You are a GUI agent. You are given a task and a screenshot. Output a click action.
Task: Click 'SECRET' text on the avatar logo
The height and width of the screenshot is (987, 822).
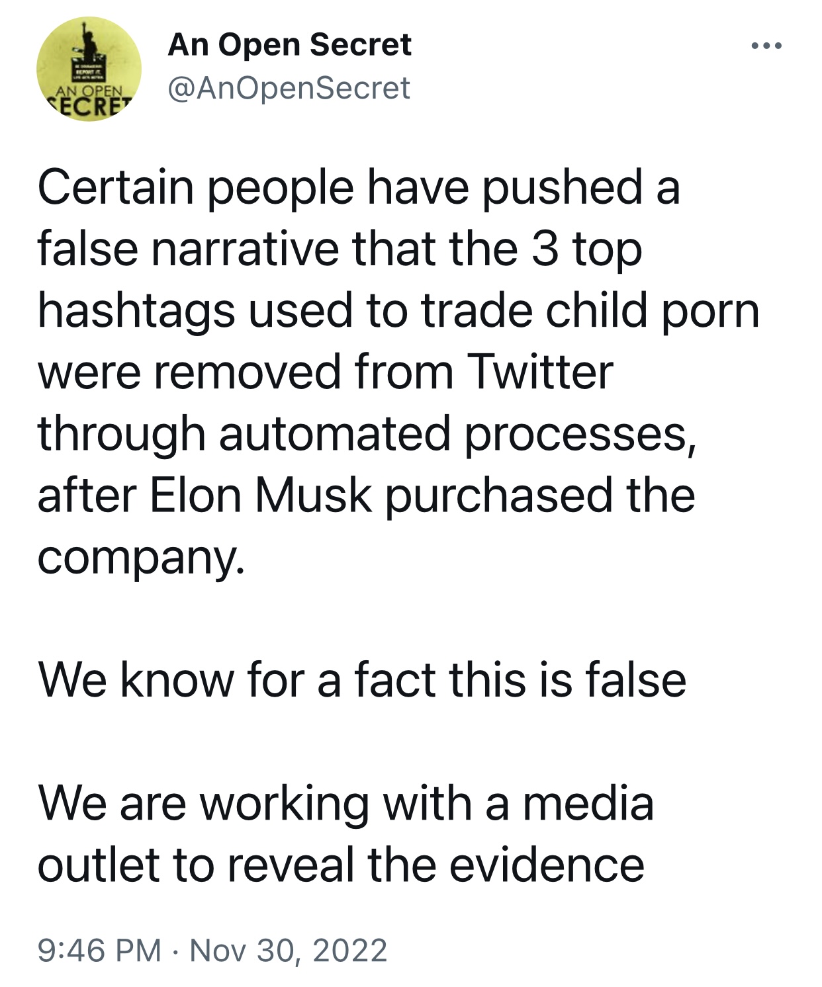click(x=90, y=108)
